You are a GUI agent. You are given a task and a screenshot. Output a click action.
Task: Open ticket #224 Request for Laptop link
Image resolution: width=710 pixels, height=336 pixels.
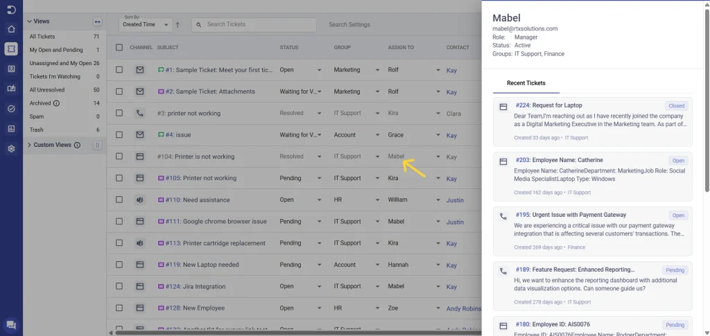coord(549,105)
